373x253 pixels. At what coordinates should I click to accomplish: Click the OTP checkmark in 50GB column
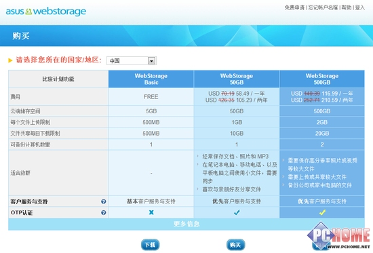tap(237, 212)
